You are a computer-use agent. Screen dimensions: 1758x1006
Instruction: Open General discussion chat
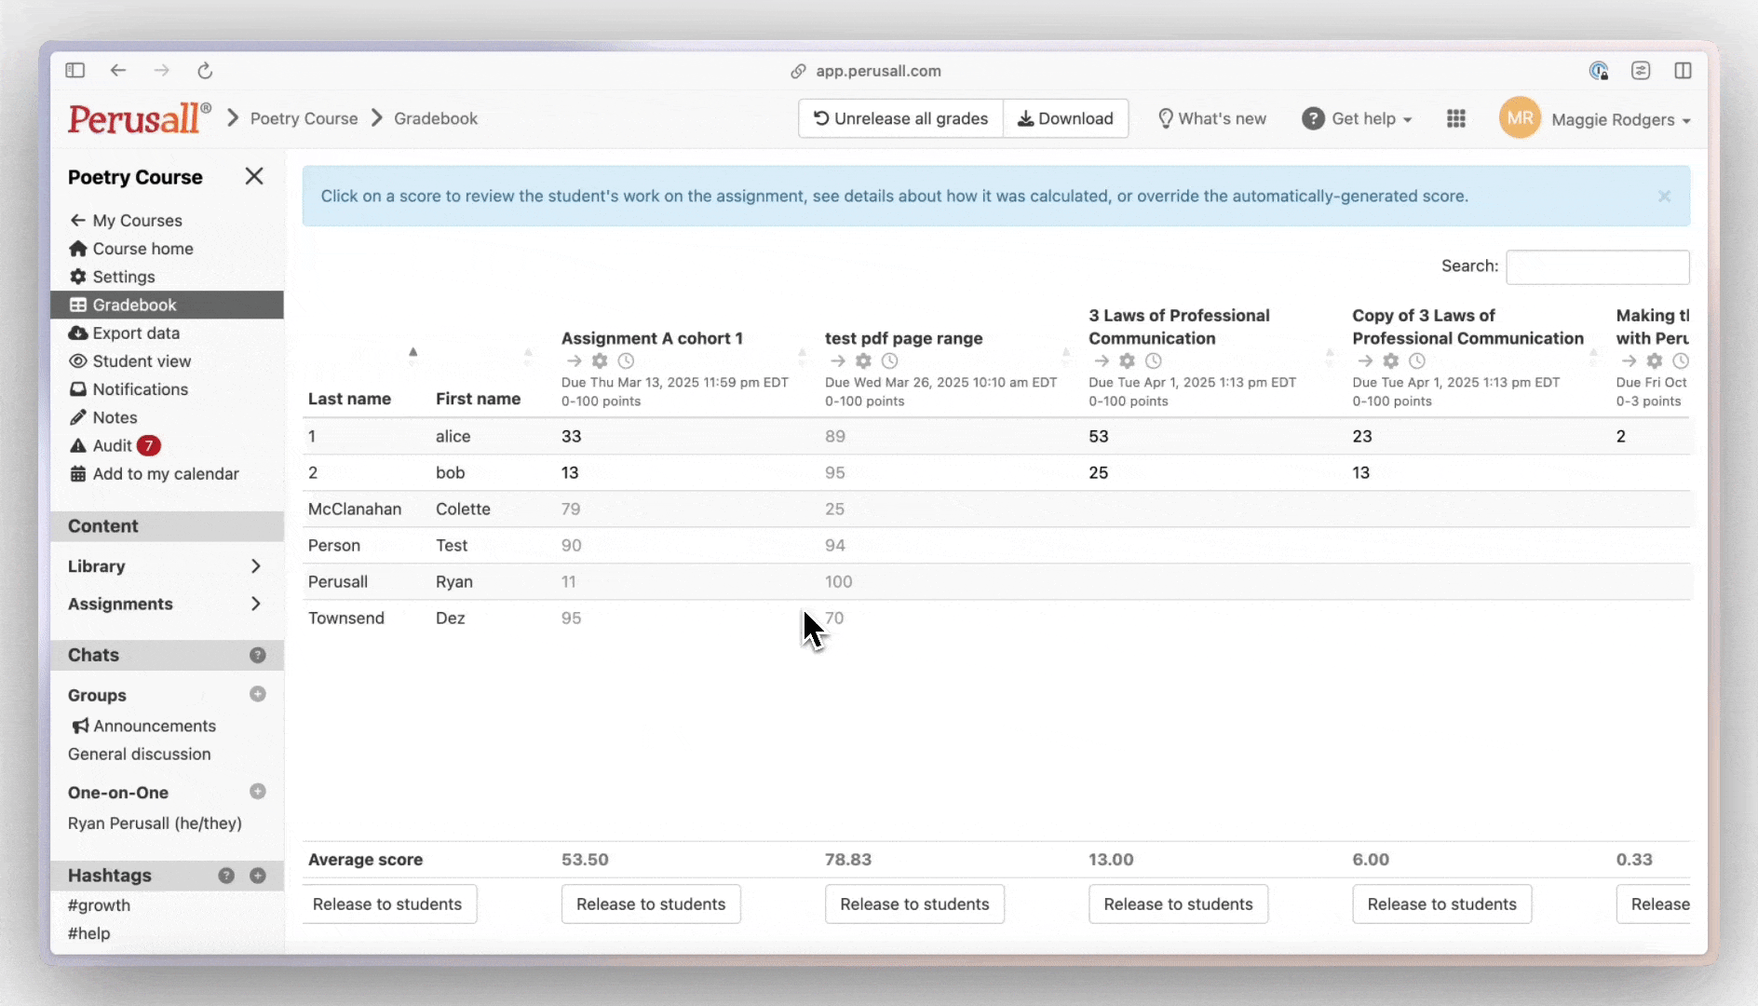coord(139,754)
